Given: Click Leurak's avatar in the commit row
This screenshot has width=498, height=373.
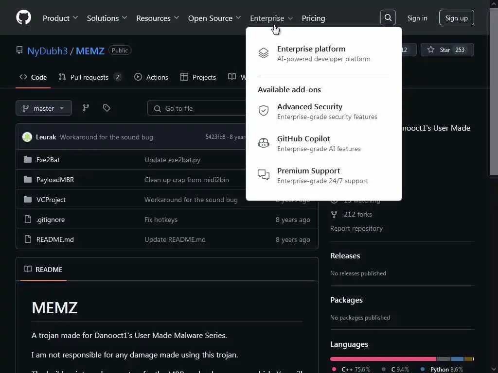Looking at the screenshot, I should point(27,137).
